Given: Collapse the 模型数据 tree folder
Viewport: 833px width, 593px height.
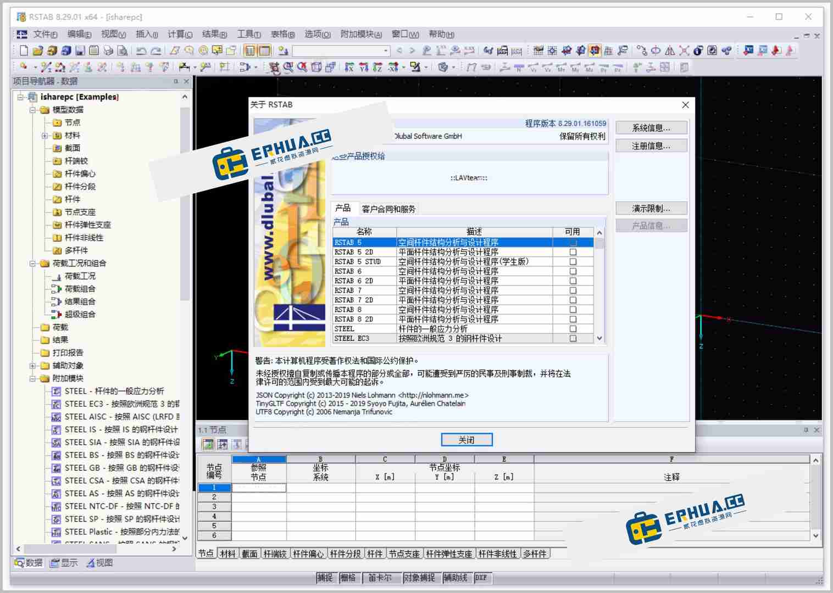Looking at the screenshot, I should 33,110.
